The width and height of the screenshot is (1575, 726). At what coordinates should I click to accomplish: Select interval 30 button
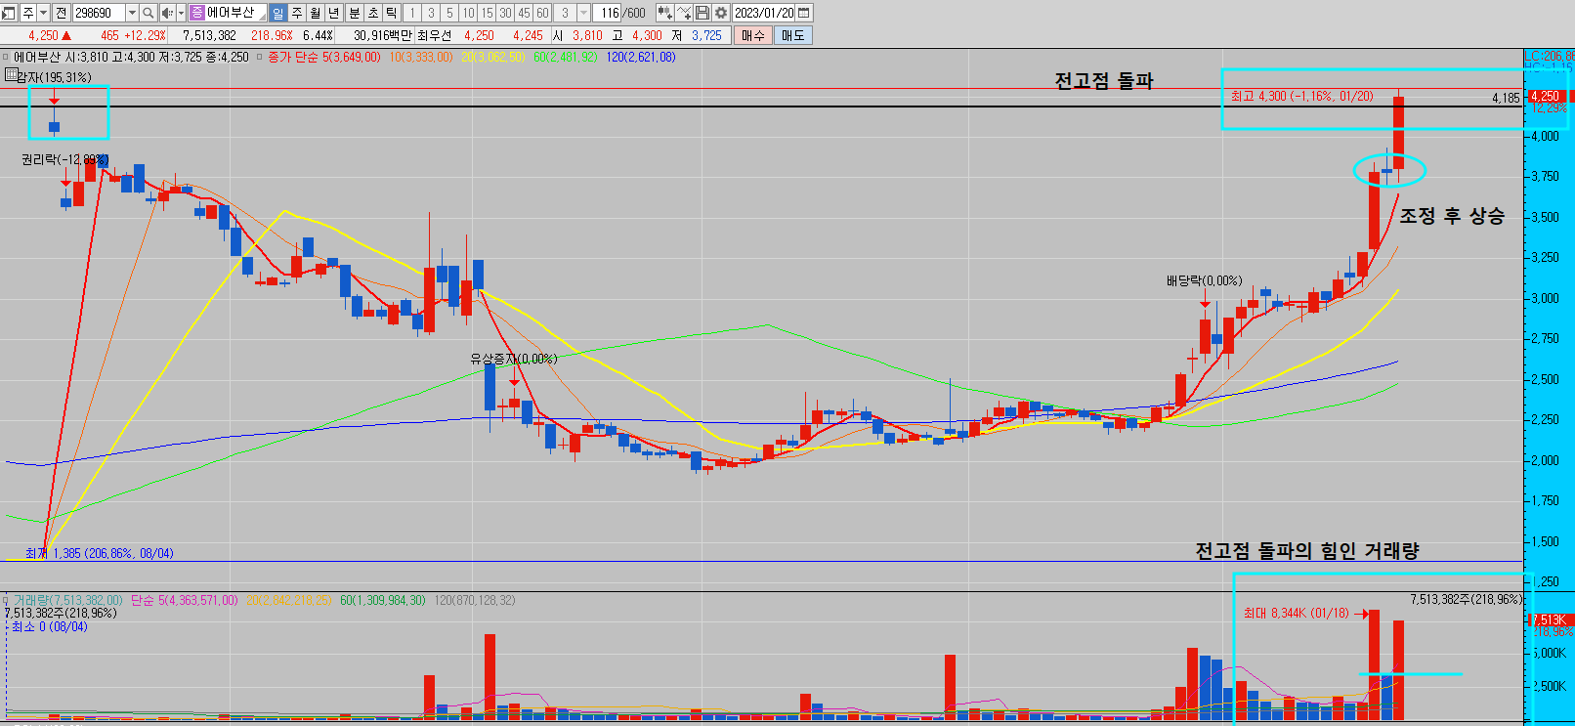(505, 13)
